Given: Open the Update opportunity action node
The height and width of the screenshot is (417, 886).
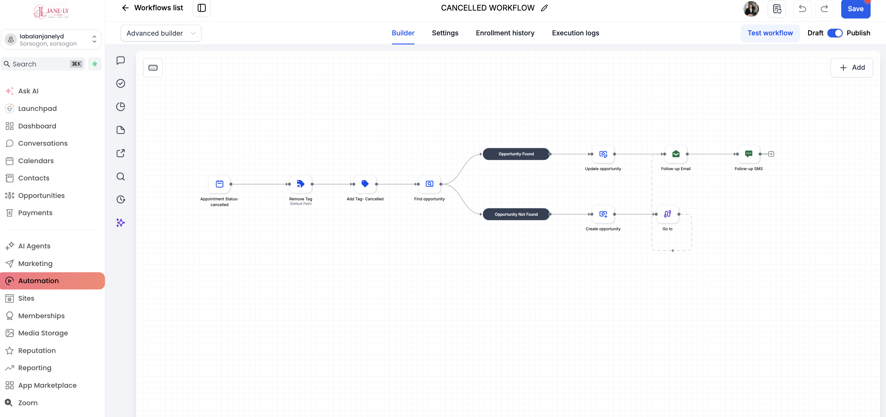Looking at the screenshot, I should (x=603, y=154).
